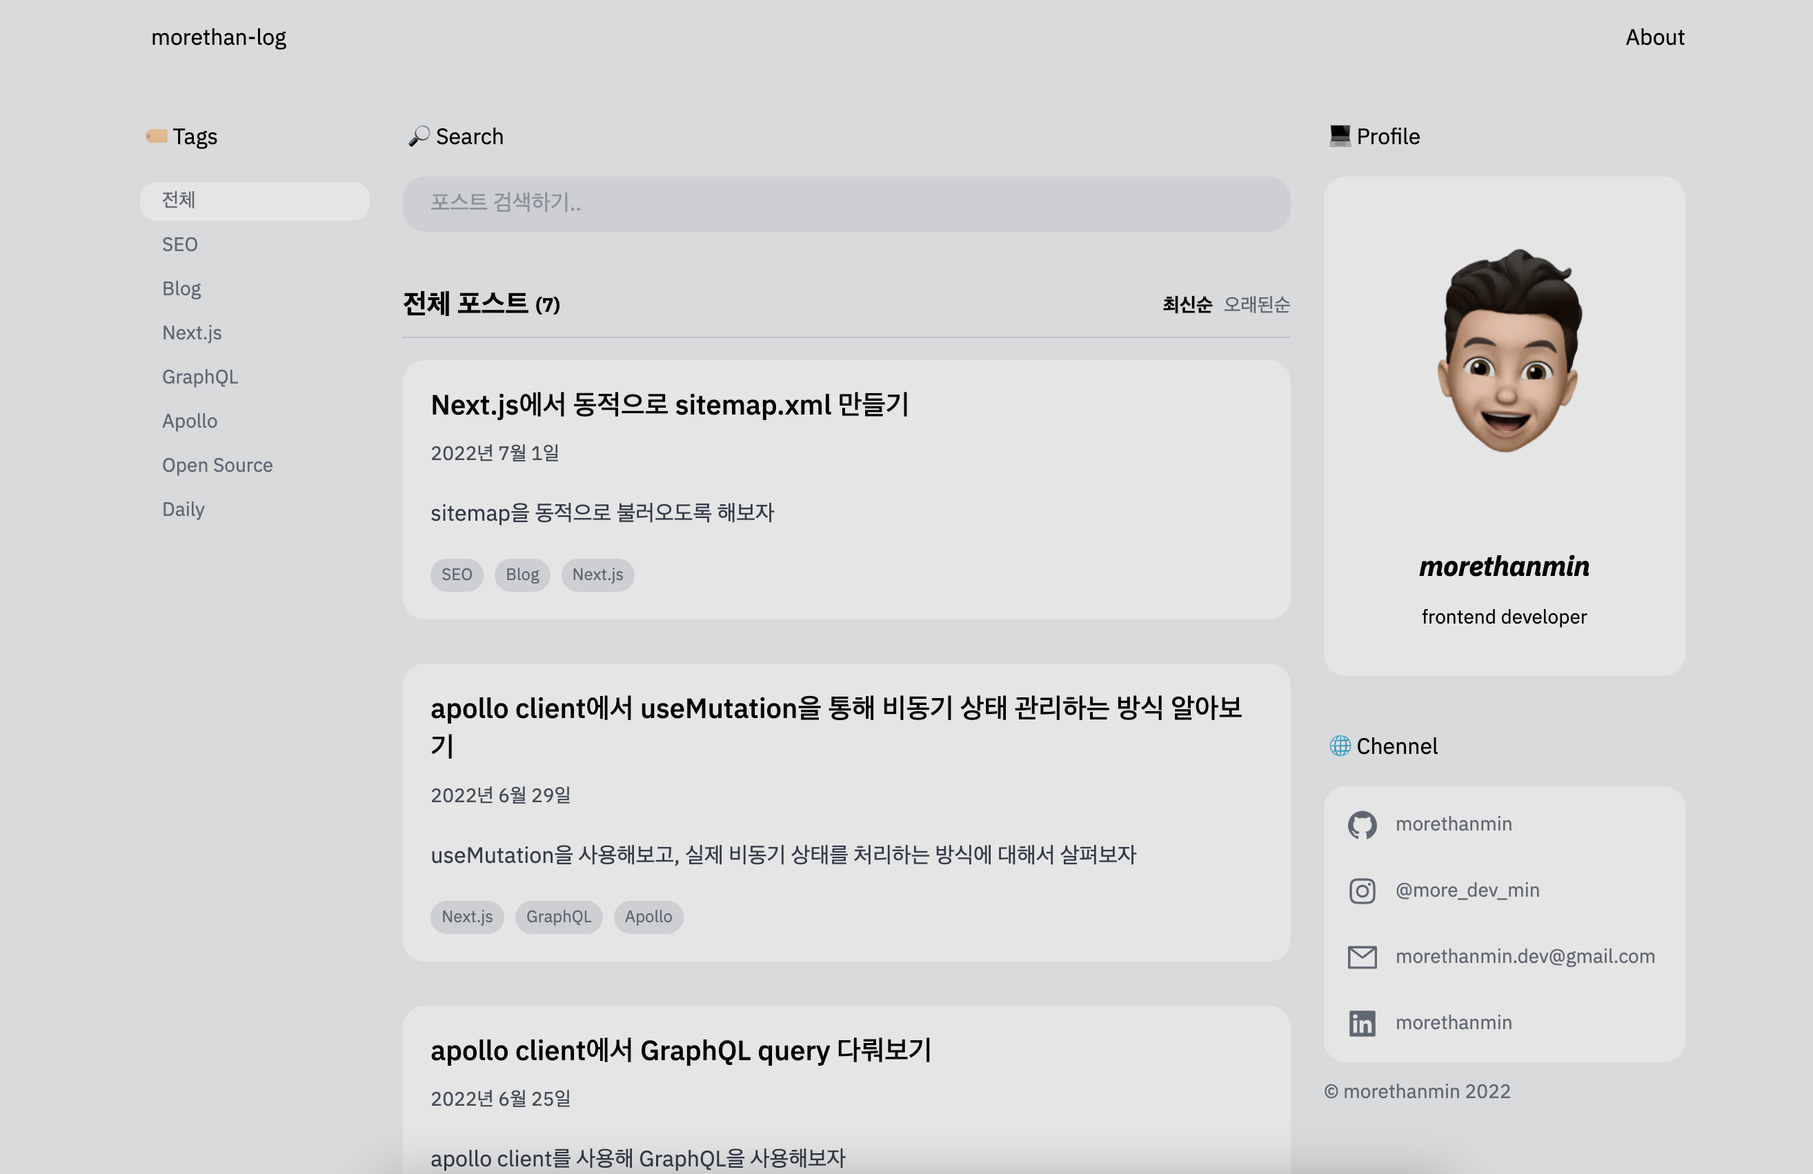Screen dimensions: 1813x1174
Task: Click the globe icon beside Chennel
Action: pyautogui.click(x=1340, y=746)
